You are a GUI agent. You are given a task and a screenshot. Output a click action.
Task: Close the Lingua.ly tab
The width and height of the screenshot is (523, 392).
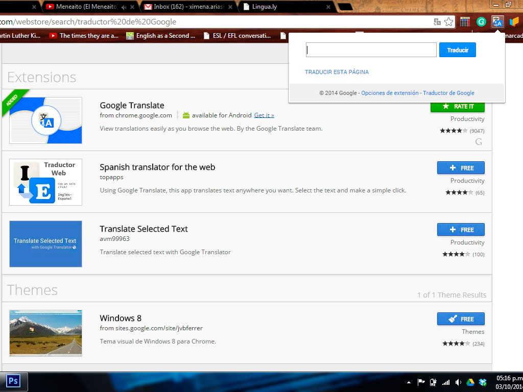328,7
